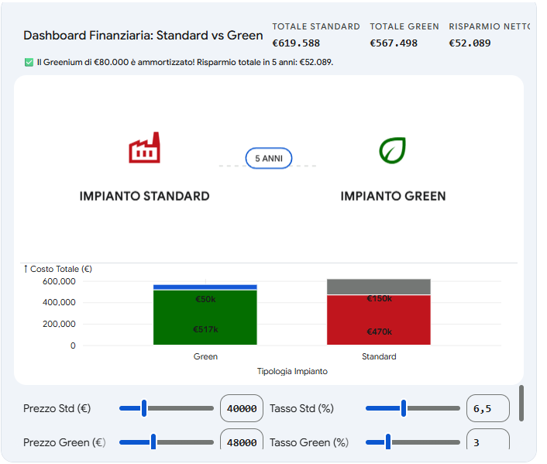The image size is (547, 464).
Task: Adjust the Prezzo Std slider
Action: coord(167,408)
